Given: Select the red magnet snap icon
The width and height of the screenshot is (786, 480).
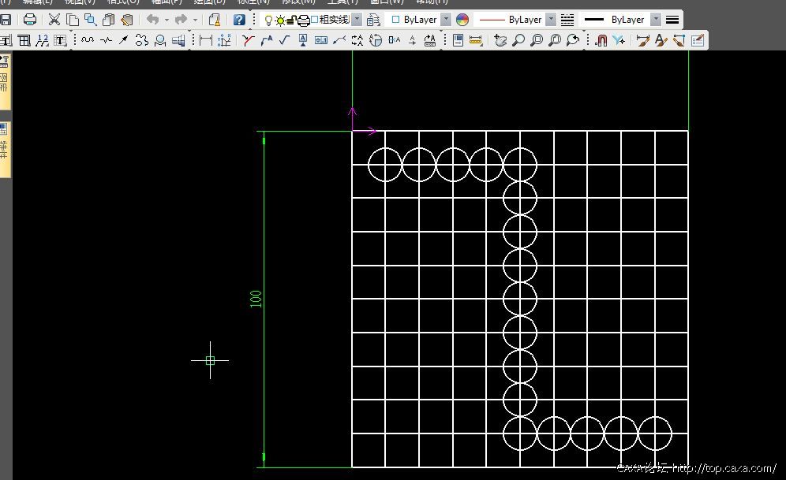Looking at the screenshot, I should 601,40.
